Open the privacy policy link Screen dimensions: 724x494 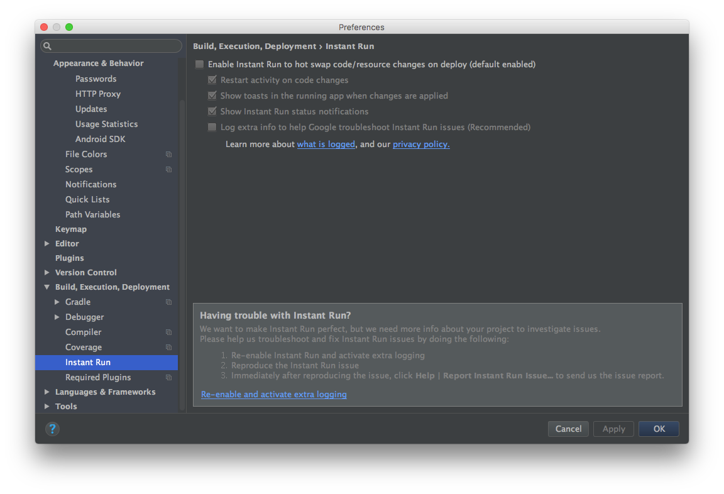click(420, 144)
